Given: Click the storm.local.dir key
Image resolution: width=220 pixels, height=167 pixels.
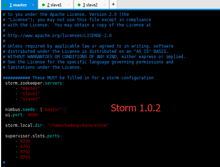Looking at the screenshot, I should coord(25,125).
